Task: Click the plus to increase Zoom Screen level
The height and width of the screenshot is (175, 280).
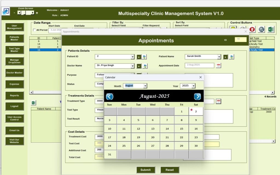Action: (x=37, y=12)
